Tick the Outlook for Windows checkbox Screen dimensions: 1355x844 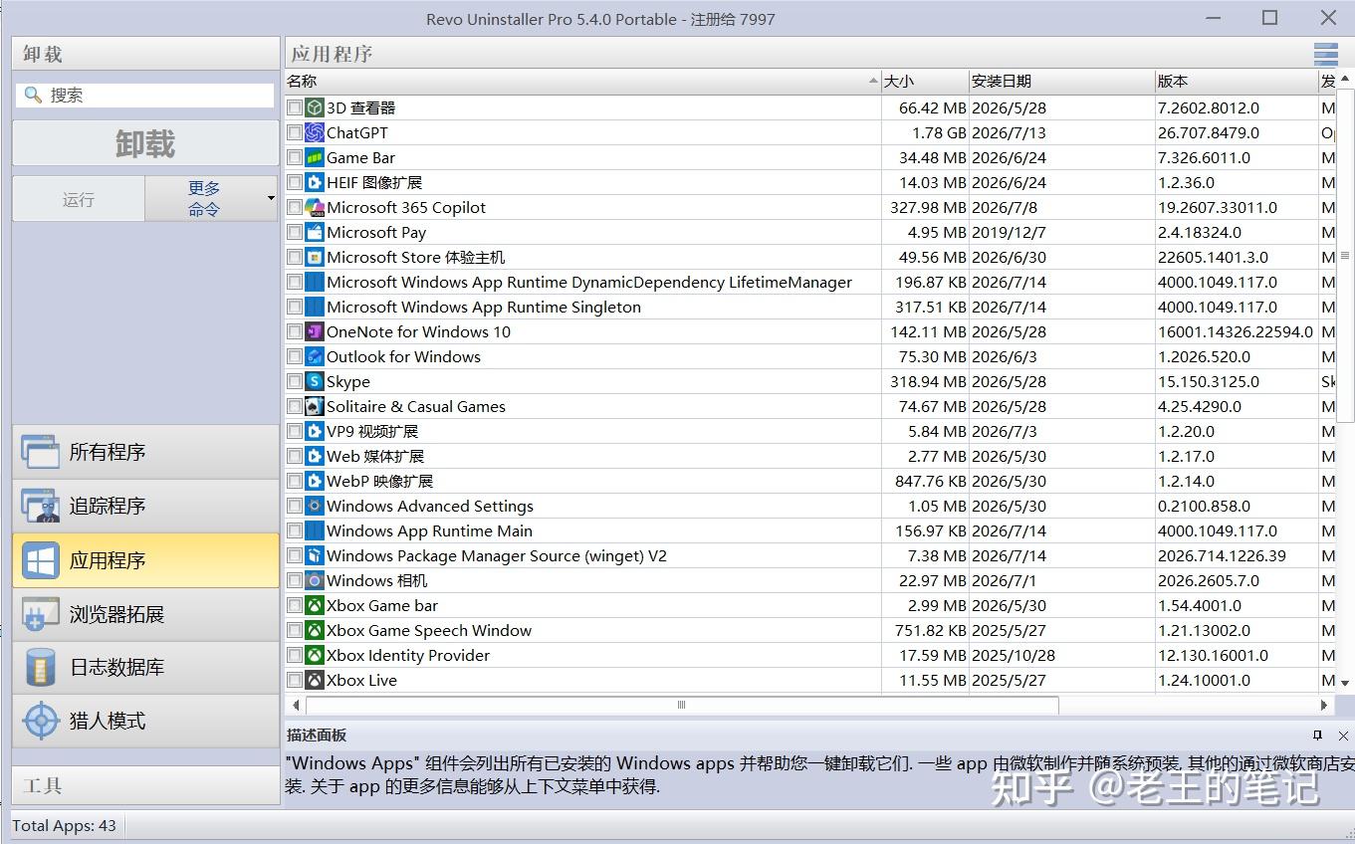(x=295, y=356)
